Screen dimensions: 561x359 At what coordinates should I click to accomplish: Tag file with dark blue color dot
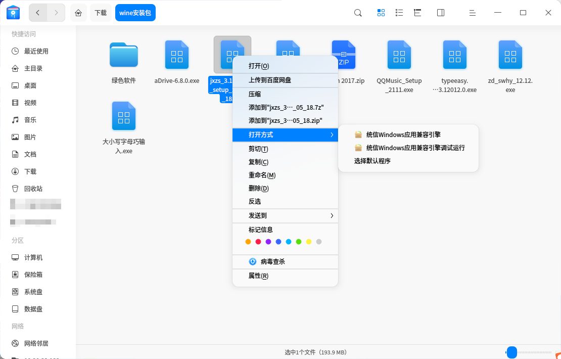coord(278,242)
